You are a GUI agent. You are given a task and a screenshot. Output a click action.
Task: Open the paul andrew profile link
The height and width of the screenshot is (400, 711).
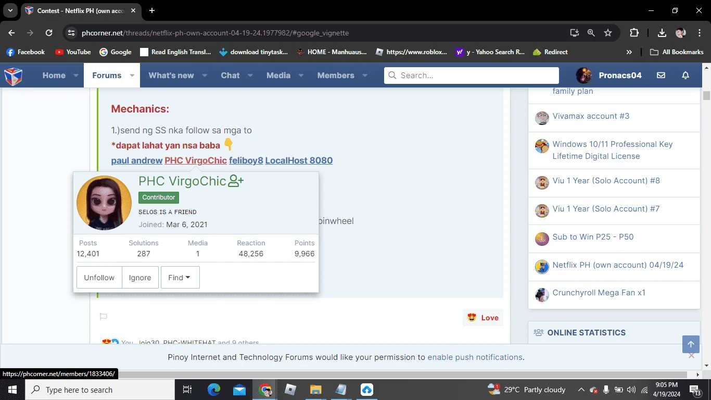(137, 160)
